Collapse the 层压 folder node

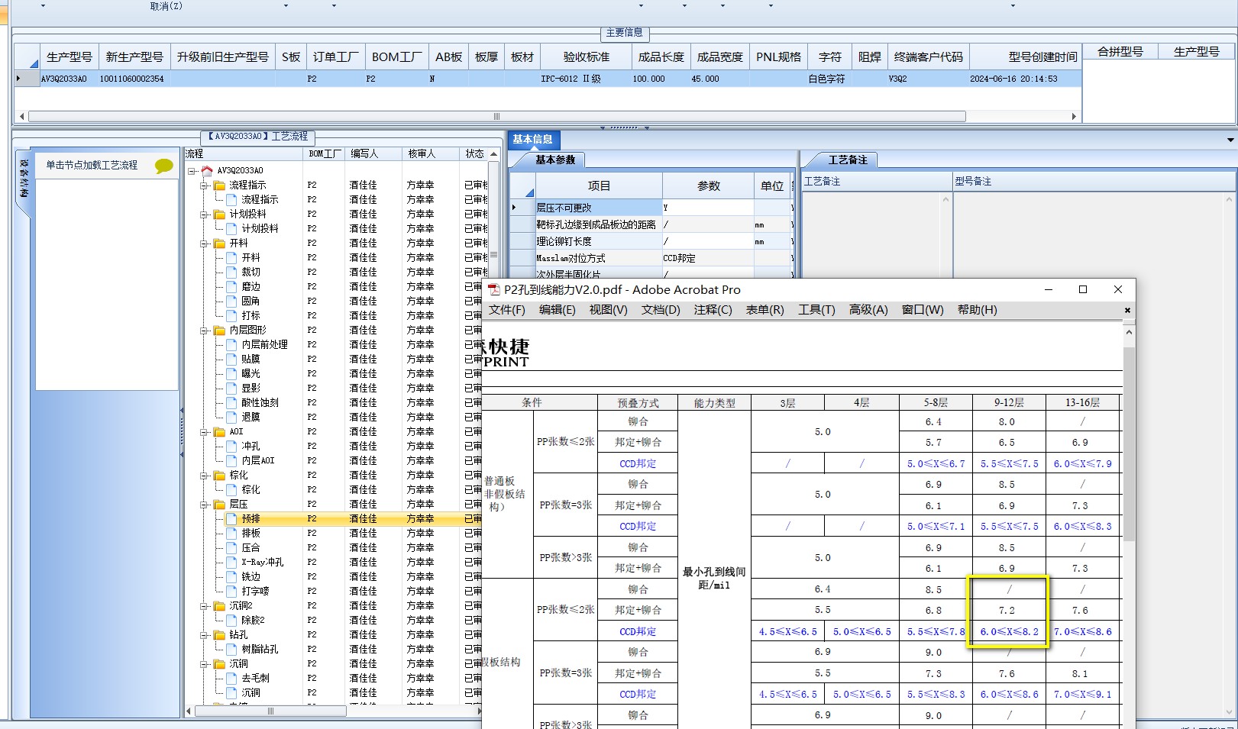click(204, 505)
